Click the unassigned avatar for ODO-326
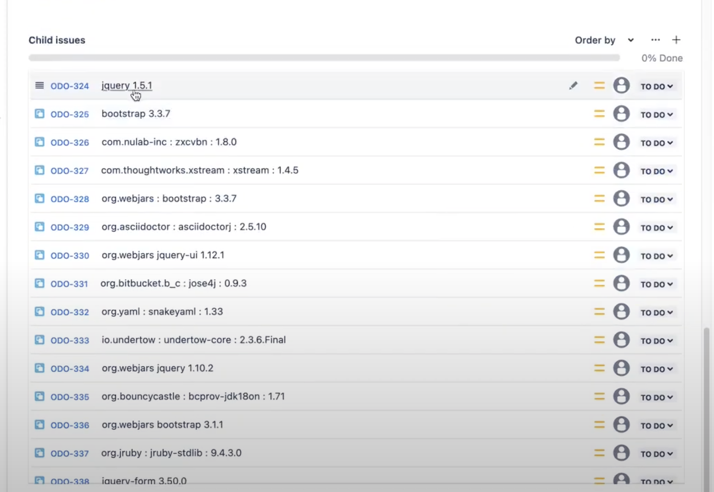This screenshot has width=714, height=492. click(x=621, y=142)
